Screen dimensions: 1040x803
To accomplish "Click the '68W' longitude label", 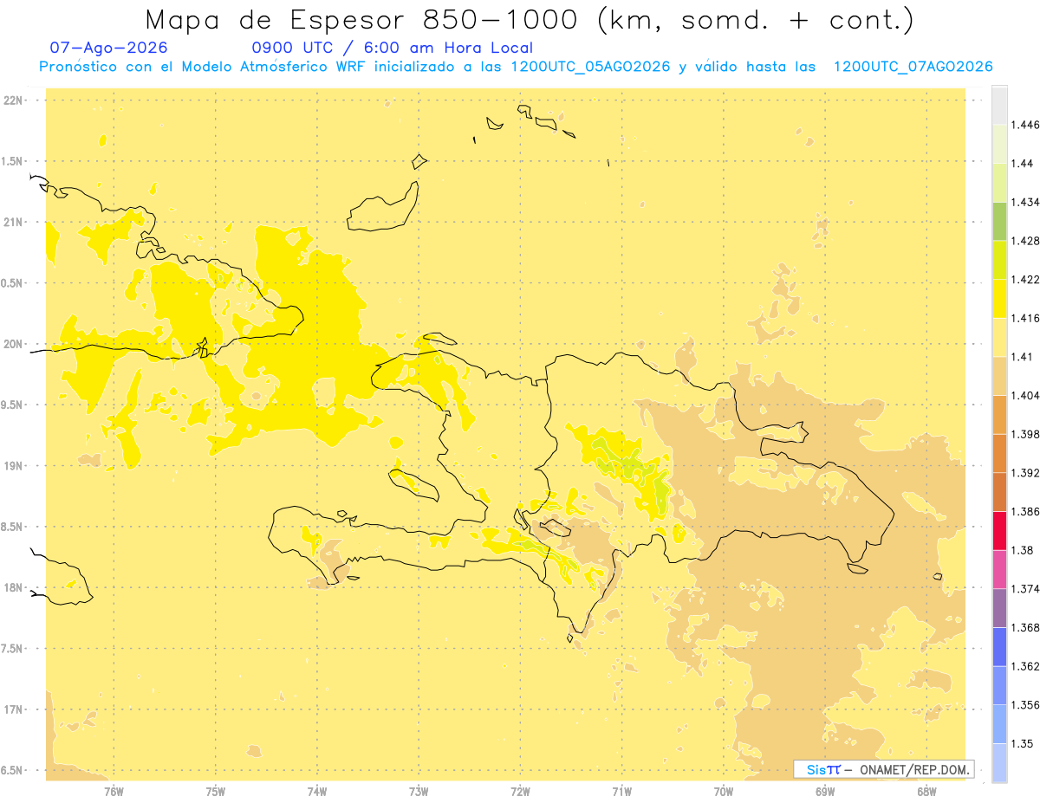I will 926,792.
